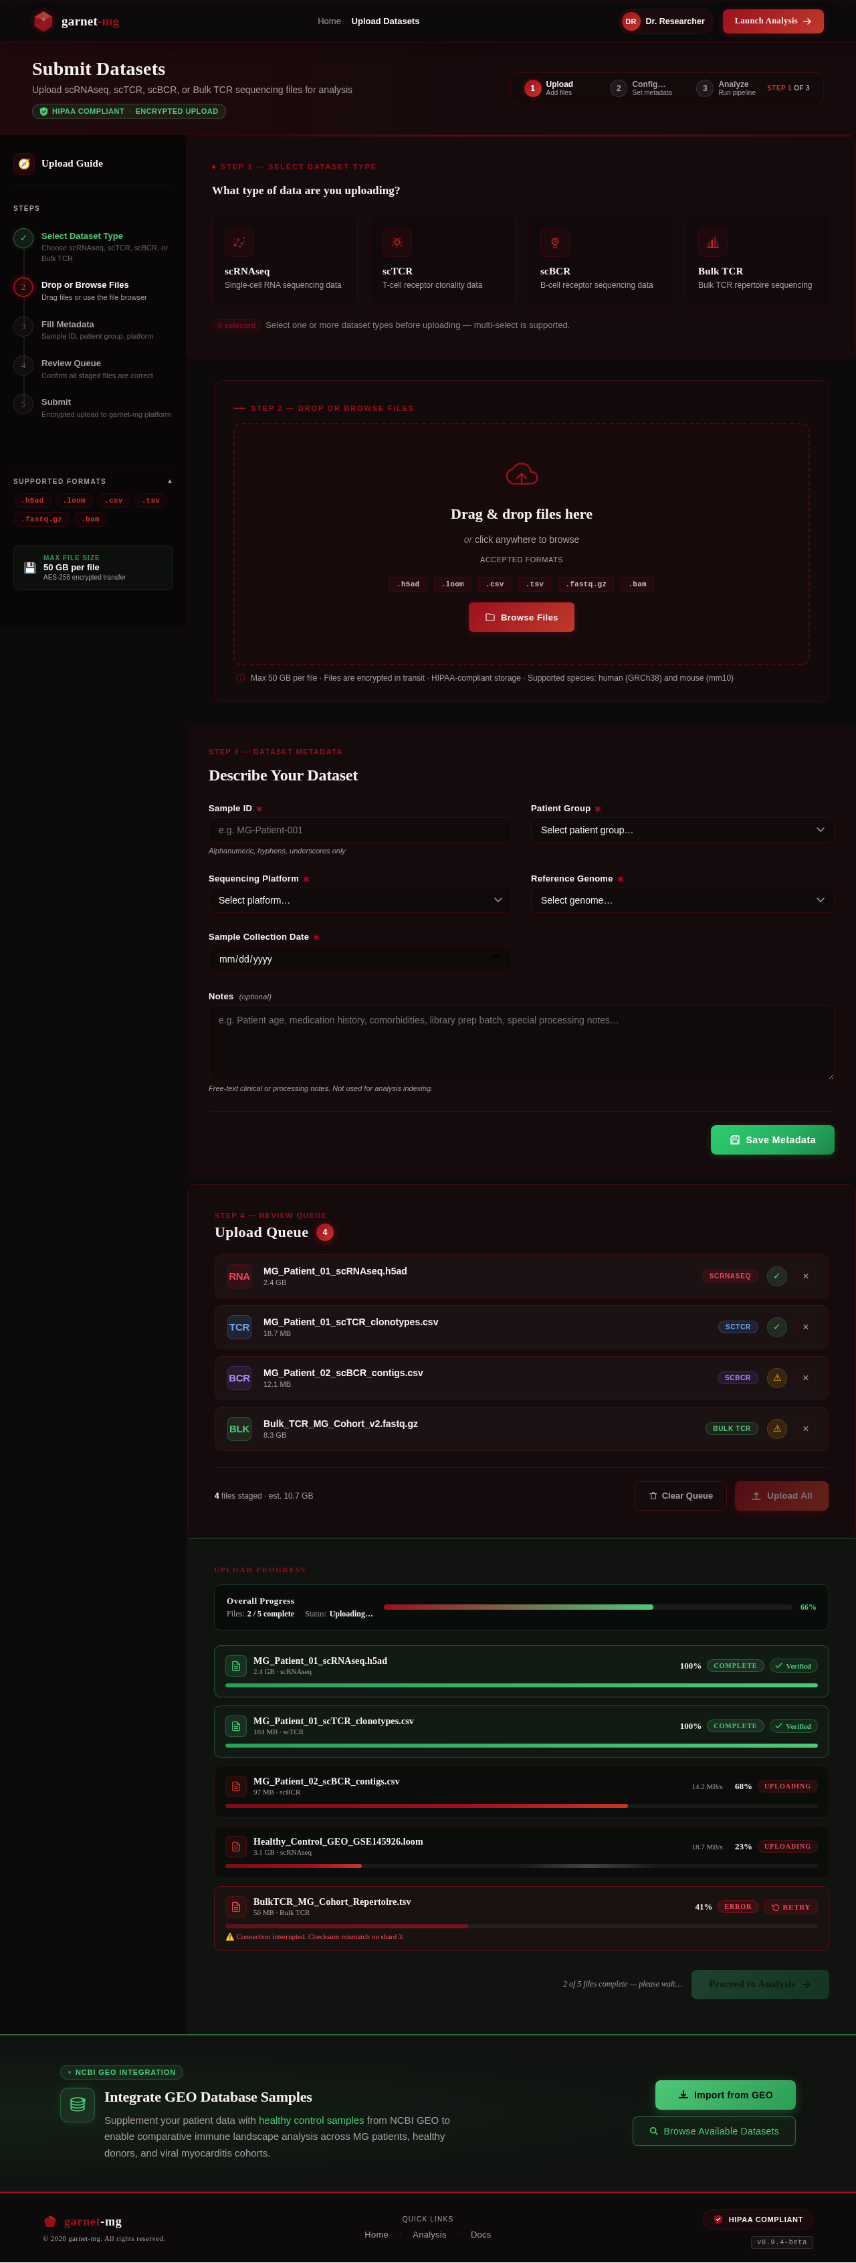Open the Patient Group dropdown

pyautogui.click(x=682, y=830)
